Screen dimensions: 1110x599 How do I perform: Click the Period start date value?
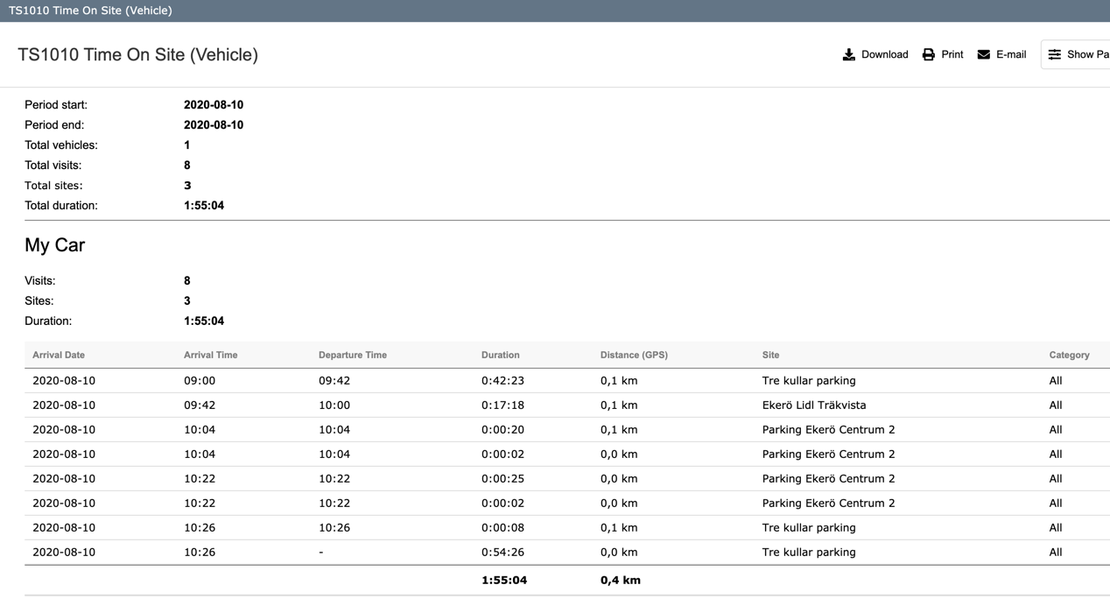213,105
